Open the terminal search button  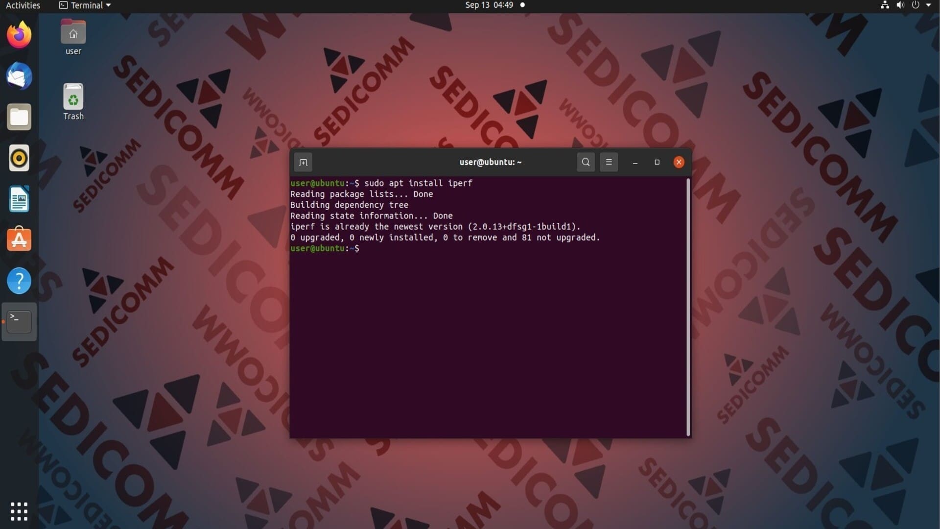(586, 162)
